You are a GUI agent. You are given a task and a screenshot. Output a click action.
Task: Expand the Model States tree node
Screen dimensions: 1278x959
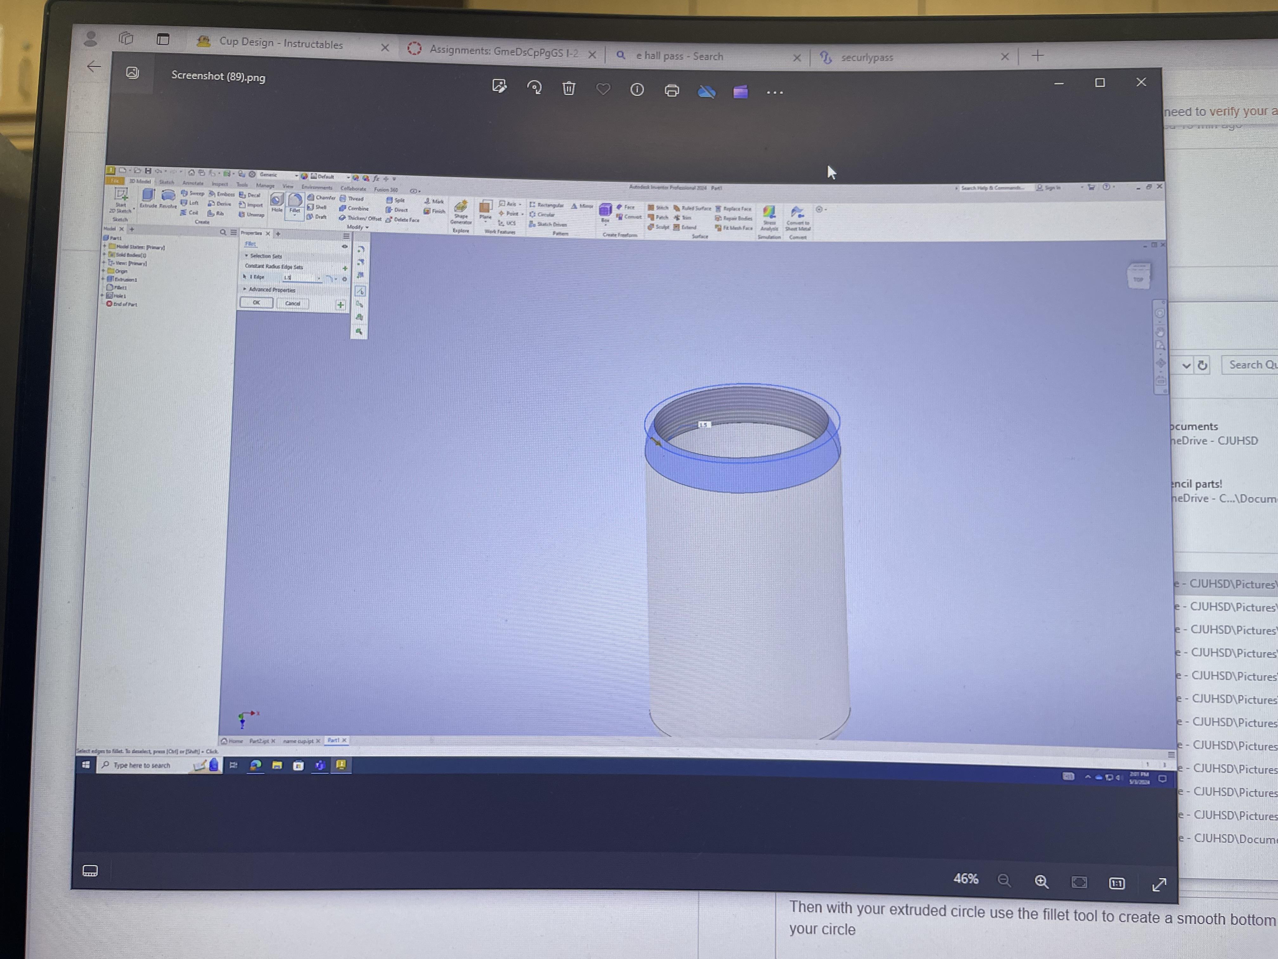pos(105,246)
